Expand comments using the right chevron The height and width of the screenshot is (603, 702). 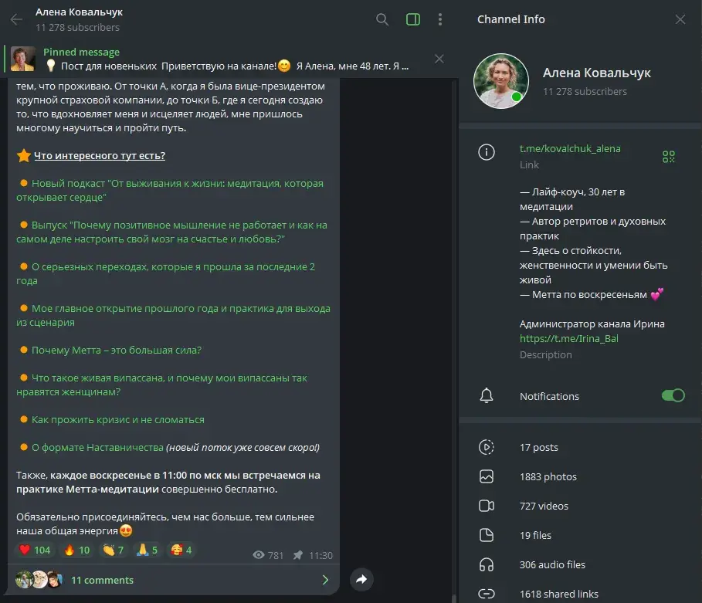325,580
